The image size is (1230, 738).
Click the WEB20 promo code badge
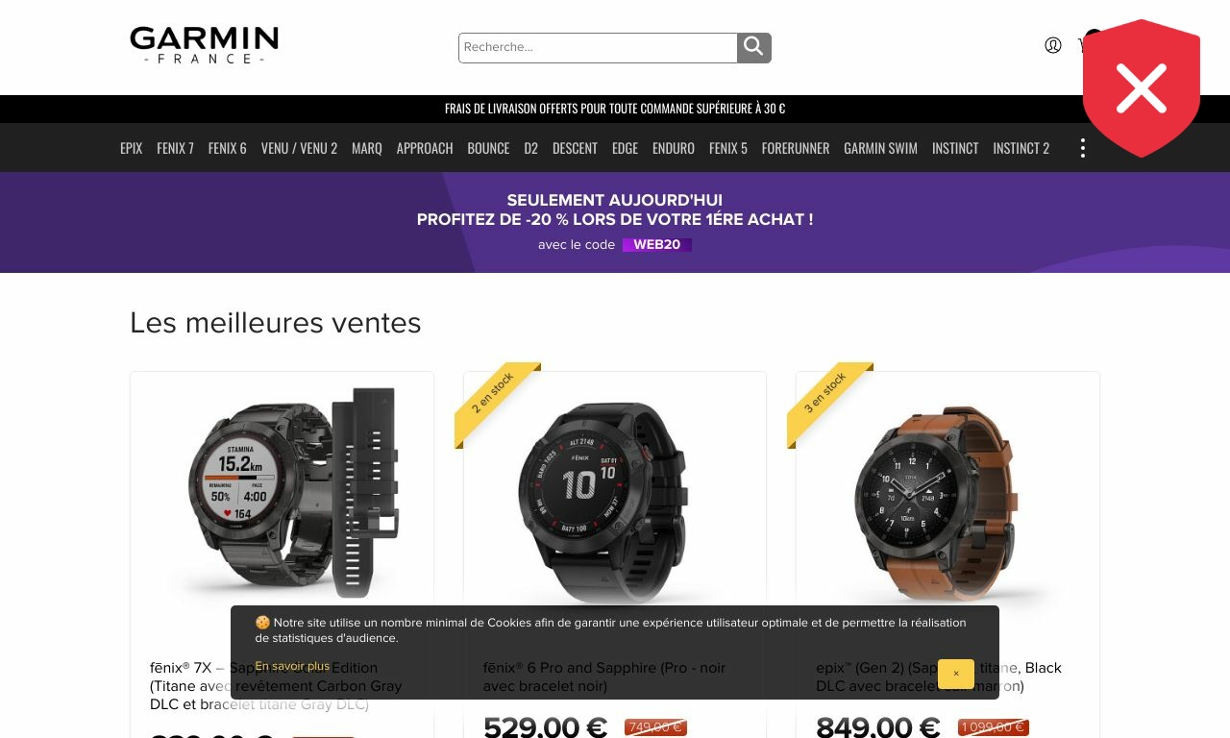(x=657, y=245)
